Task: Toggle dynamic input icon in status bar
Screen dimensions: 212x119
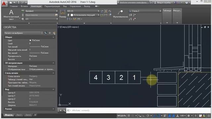Action: coord(140,116)
